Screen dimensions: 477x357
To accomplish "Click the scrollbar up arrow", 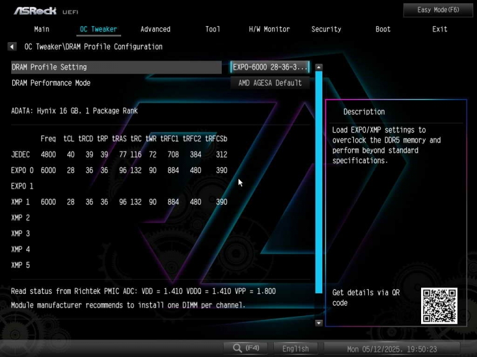I will (319, 67).
